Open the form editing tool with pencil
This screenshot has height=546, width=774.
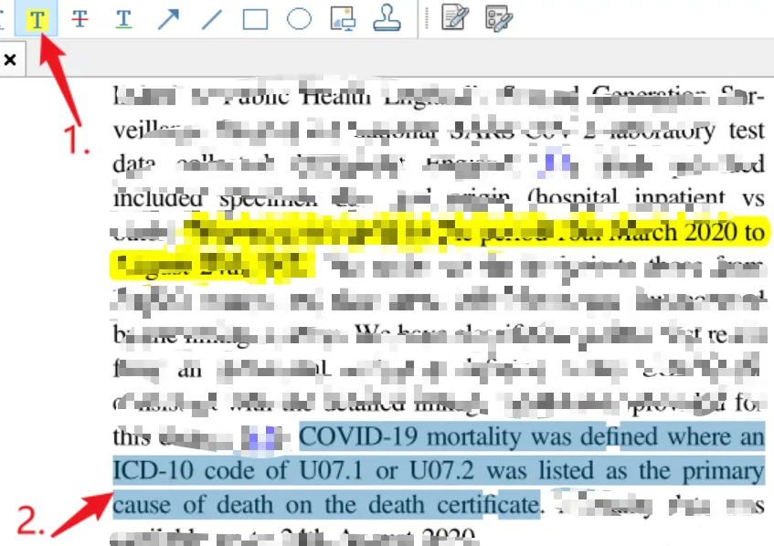pos(453,18)
